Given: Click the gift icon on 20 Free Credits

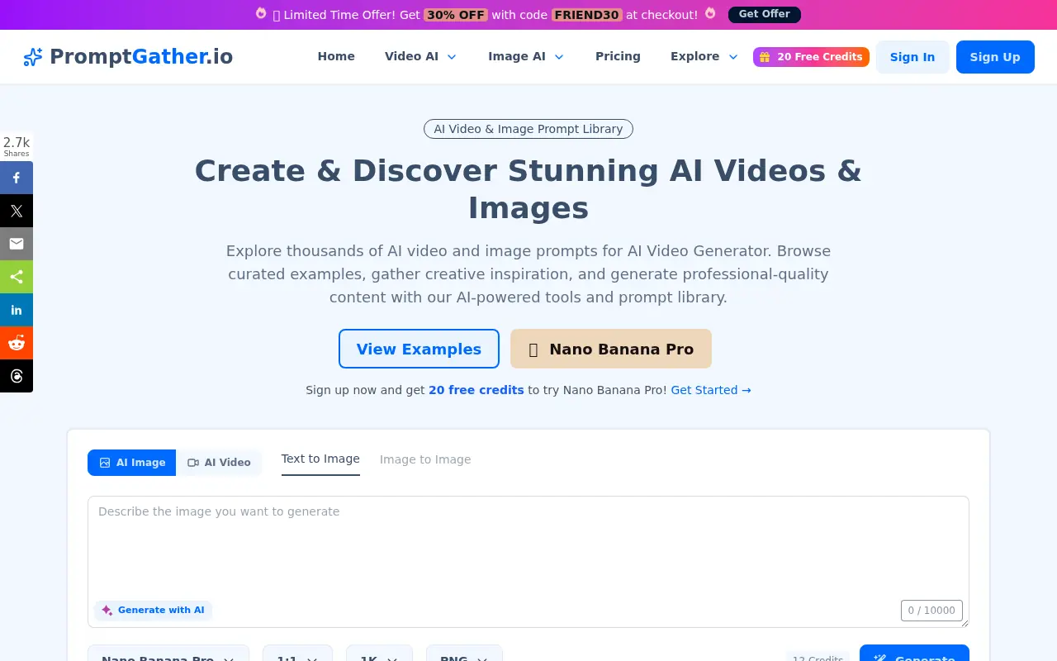Looking at the screenshot, I should pos(765,56).
